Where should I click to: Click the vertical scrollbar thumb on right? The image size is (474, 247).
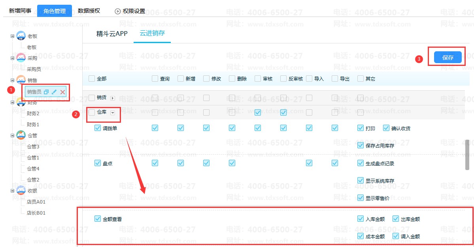point(467,154)
